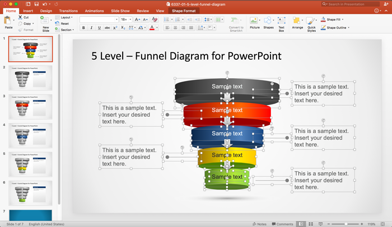Screen dimensions: 392x227
Task: Expand the Layout dropdown
Action: click(x=72, y=17)
